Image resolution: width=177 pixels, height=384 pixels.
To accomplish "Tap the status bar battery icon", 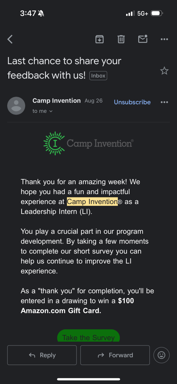I will (157, 13).
